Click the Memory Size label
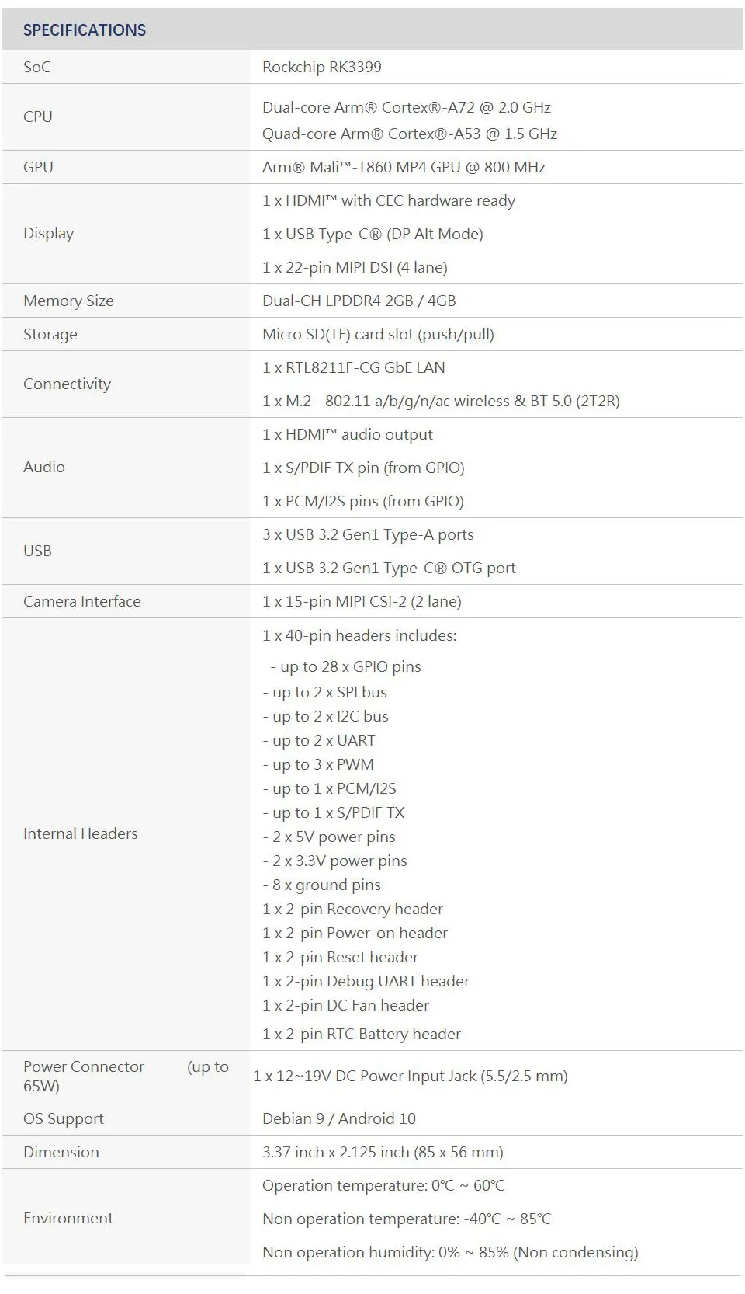745x1294 pixels. coord(68,301)
